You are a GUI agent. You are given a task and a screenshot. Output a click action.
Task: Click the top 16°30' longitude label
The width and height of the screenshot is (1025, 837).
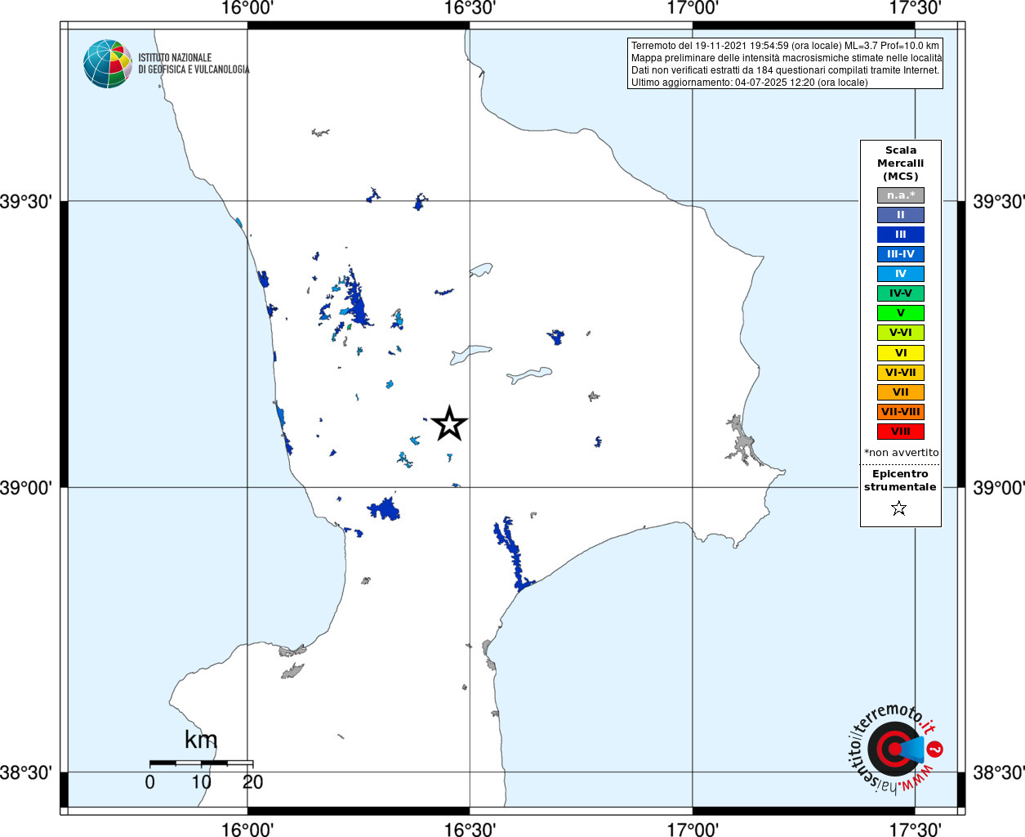click(470, 8)
